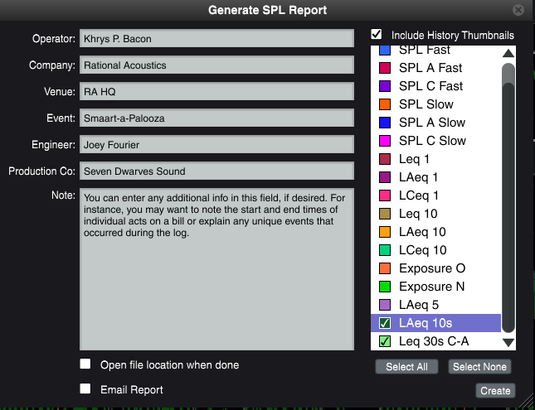Select the "Leq 10" list row
Screen dimensions: 535x410
tap(435, 214)
